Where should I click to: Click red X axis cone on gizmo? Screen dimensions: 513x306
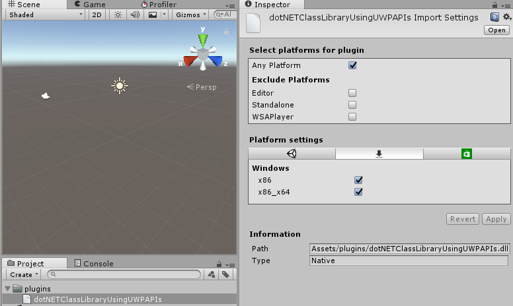pyautogui.click(x=190, y=61)
